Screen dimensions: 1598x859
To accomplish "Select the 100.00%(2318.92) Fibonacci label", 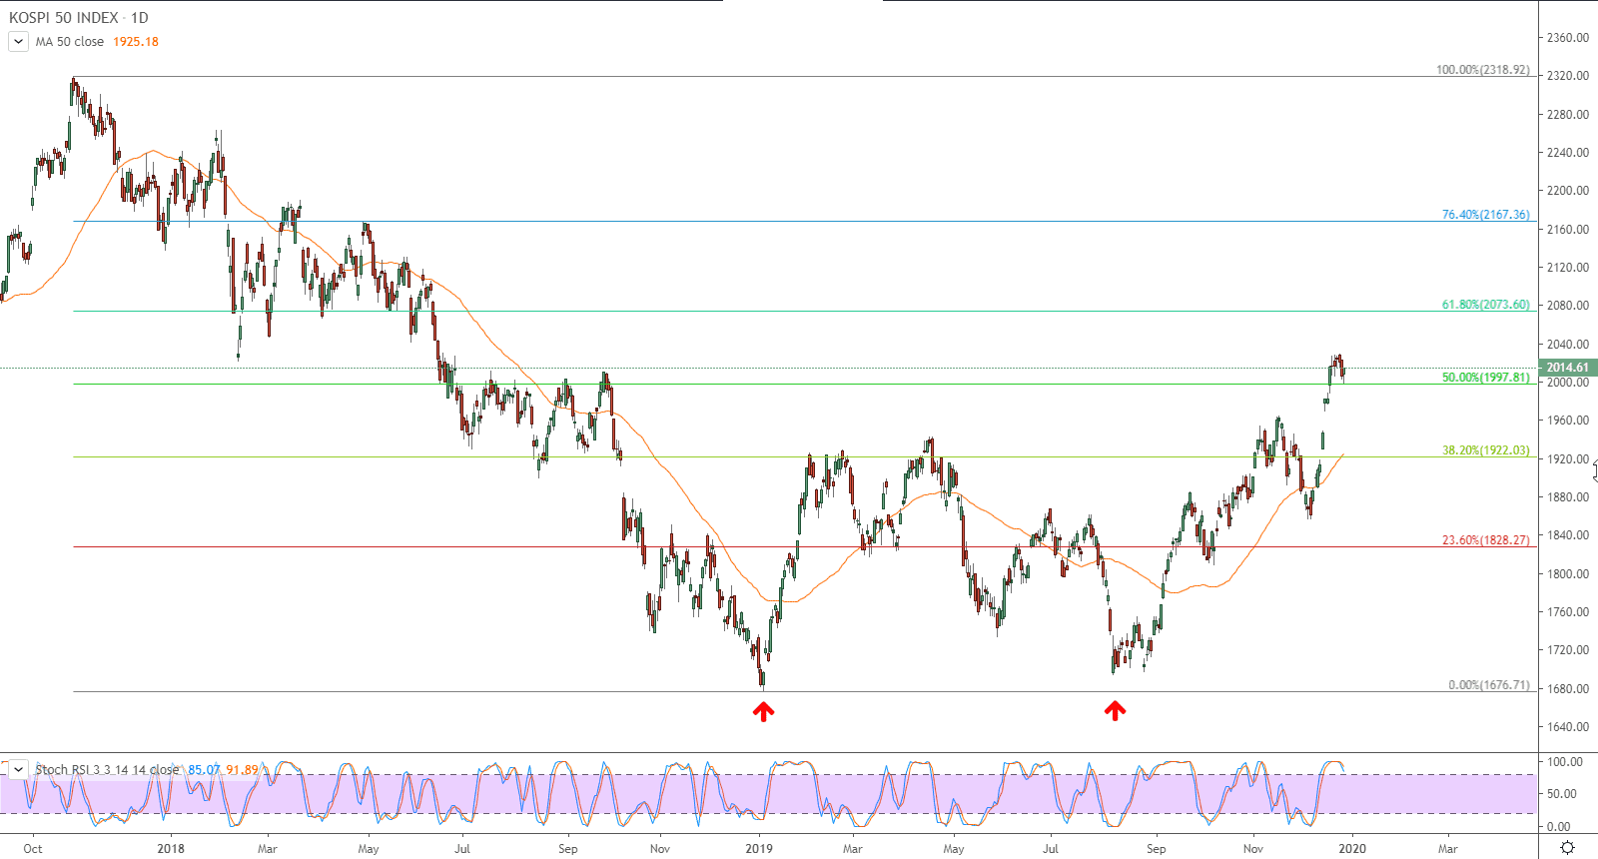I will point(1482,70).
